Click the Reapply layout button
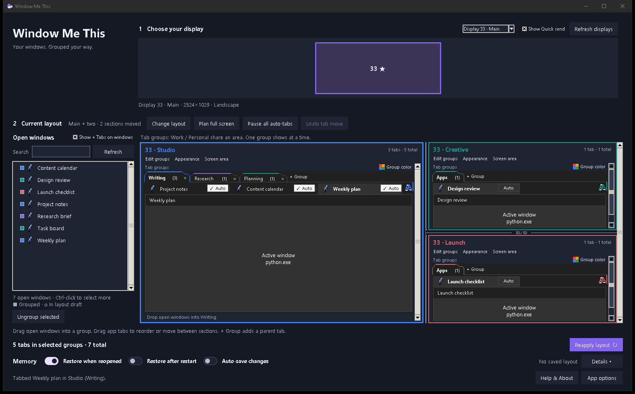This screenshot has height=394, width=635. 596,345
